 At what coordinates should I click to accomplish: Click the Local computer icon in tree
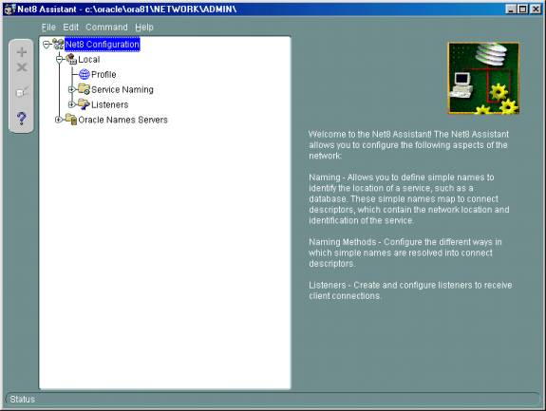[x=71, y=59]
